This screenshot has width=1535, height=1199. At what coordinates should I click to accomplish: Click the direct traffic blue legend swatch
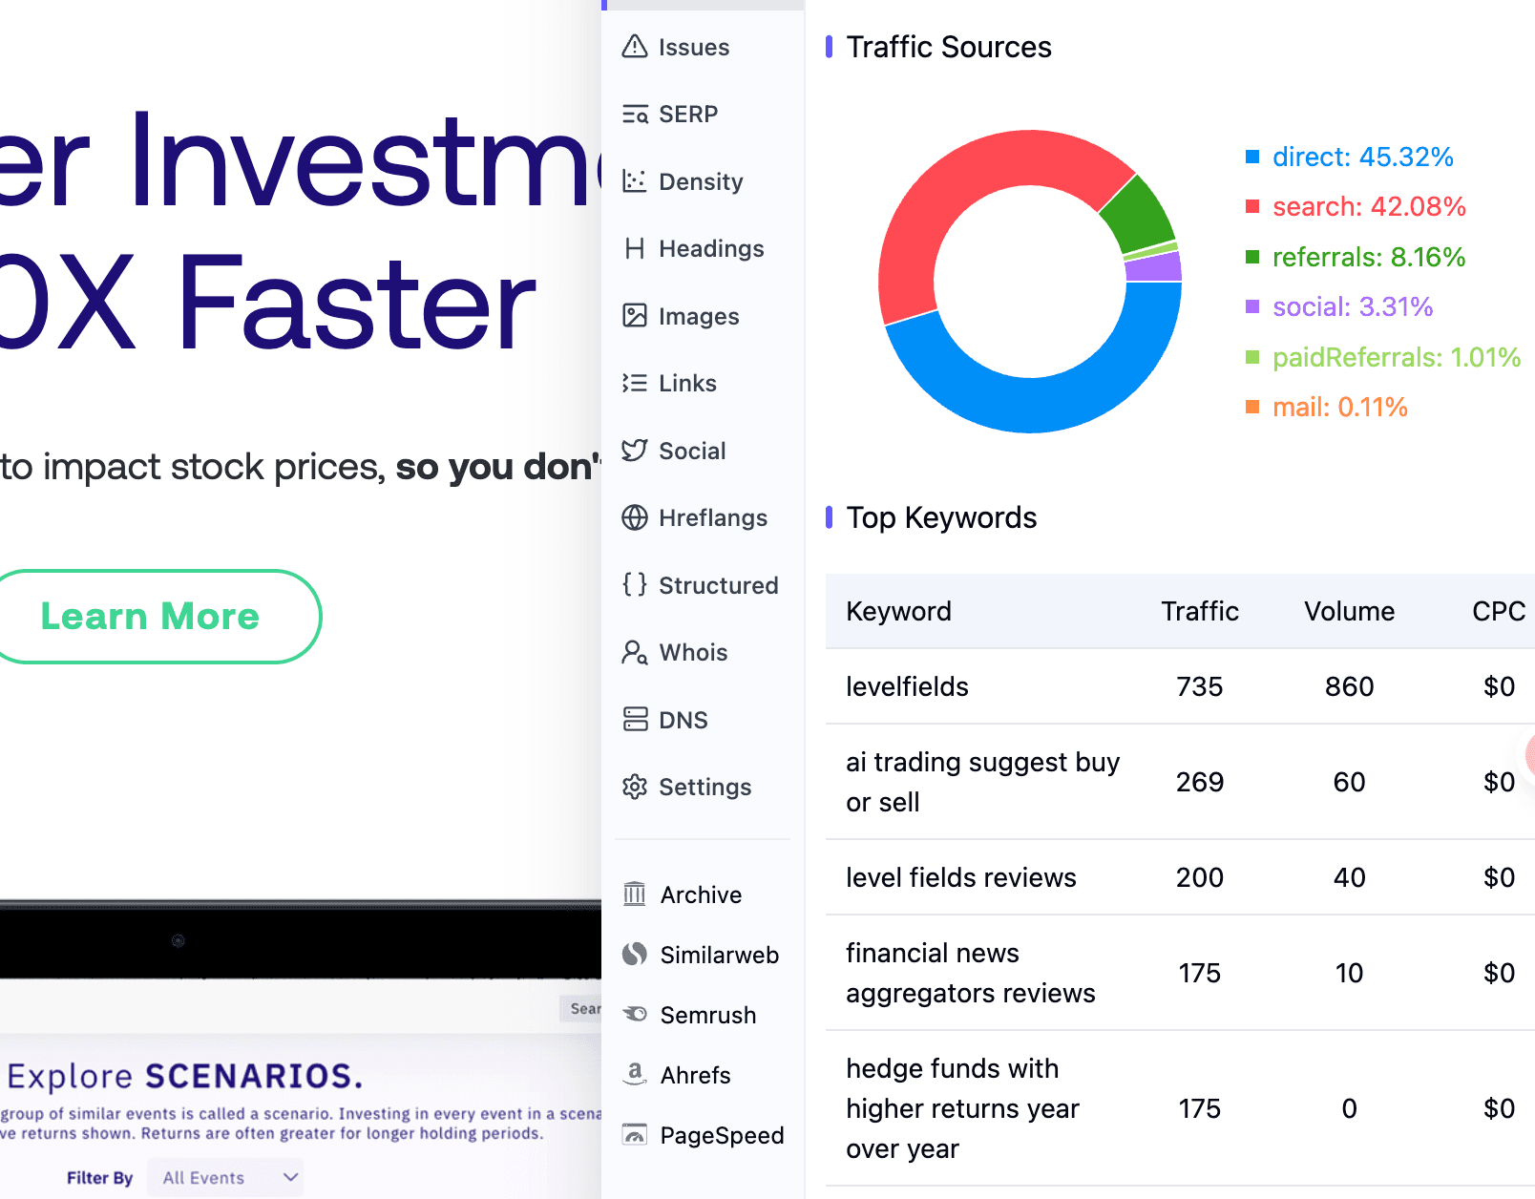(x=1253, y=157)
